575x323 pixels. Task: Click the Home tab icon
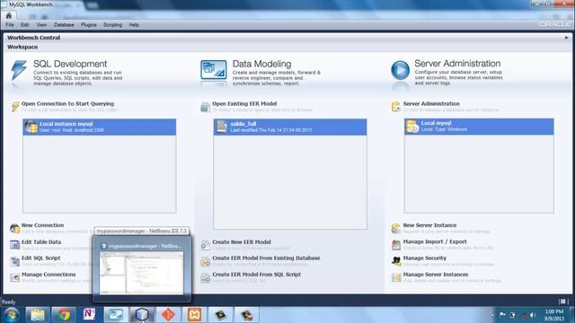coord(9,16)
